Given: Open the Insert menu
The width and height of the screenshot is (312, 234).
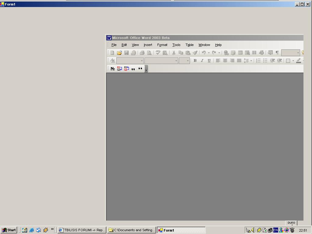Looking at the screenshot, I should pos(148,45).
